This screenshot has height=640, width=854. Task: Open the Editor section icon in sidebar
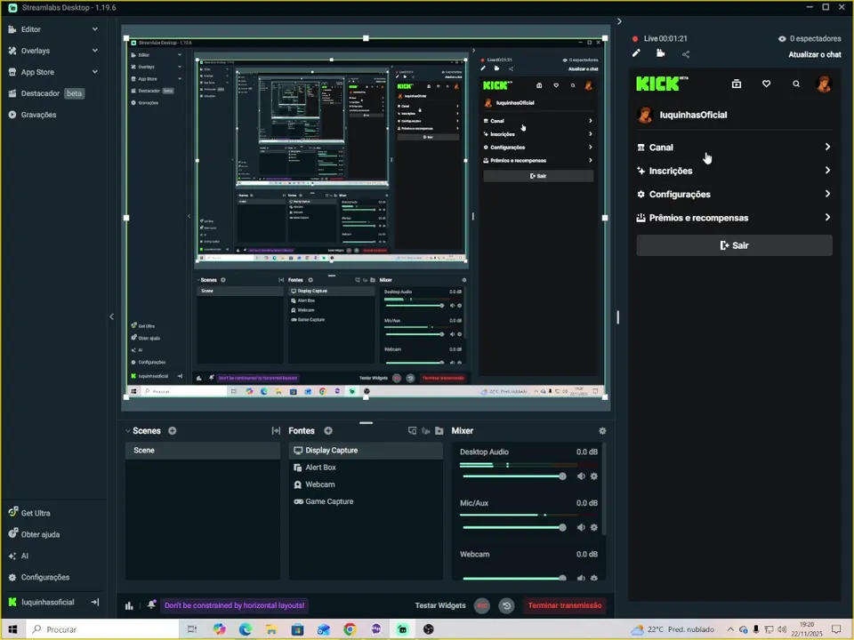(x=12, y=29)
